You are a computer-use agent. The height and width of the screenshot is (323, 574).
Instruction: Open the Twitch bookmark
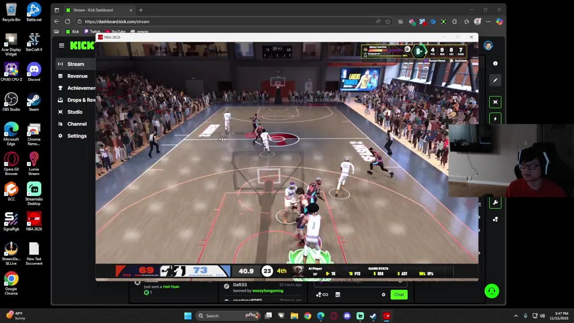pyautogui.click(x=92, y=32)
